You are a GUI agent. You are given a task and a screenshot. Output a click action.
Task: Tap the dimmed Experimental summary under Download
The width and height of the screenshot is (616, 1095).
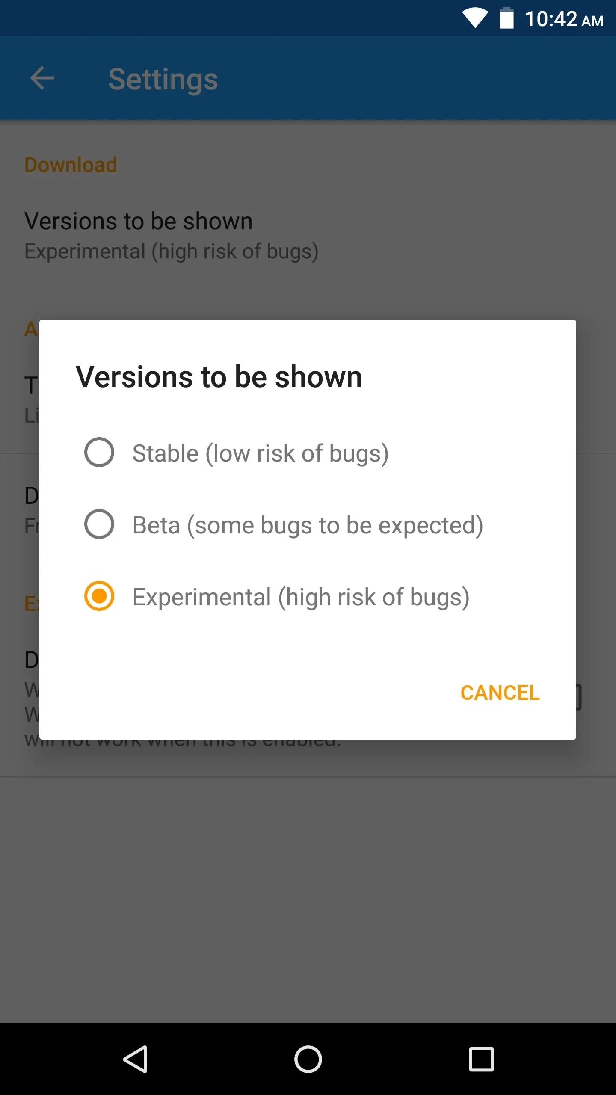[x=172, y=251]
